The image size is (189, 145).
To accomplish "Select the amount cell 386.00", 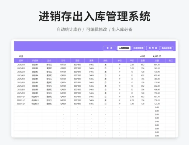I will point(157,79).
